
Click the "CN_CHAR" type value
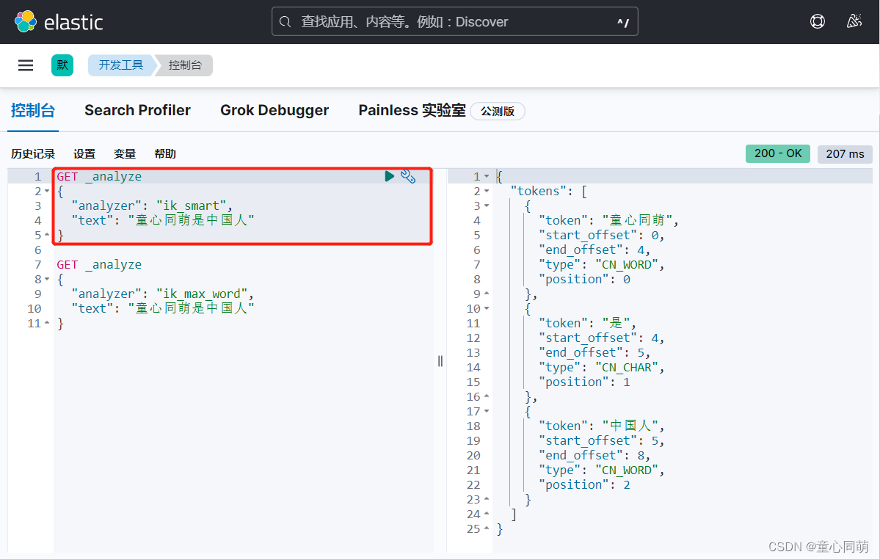[626, 368]
